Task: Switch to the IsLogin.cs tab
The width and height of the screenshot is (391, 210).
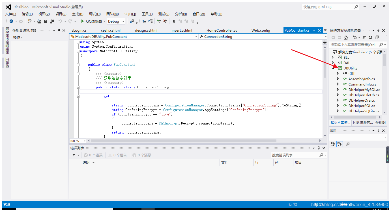Action: [78, 30]
